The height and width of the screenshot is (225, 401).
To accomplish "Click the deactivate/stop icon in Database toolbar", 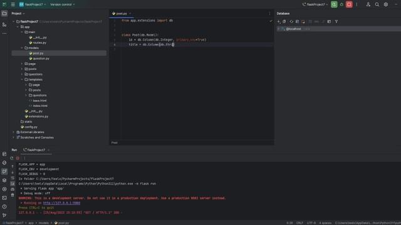I will click(303, 22).
